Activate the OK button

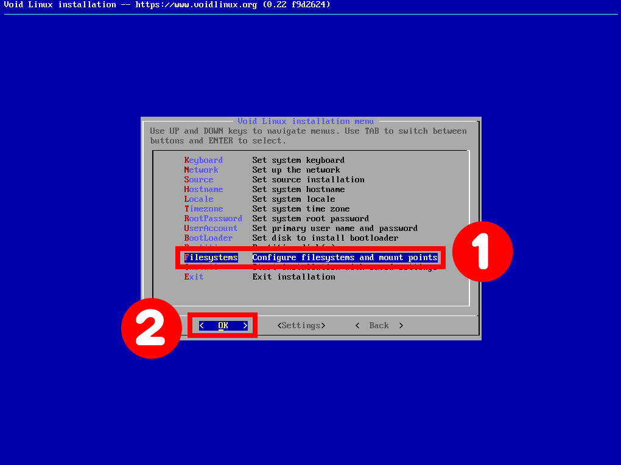(223, 325)
